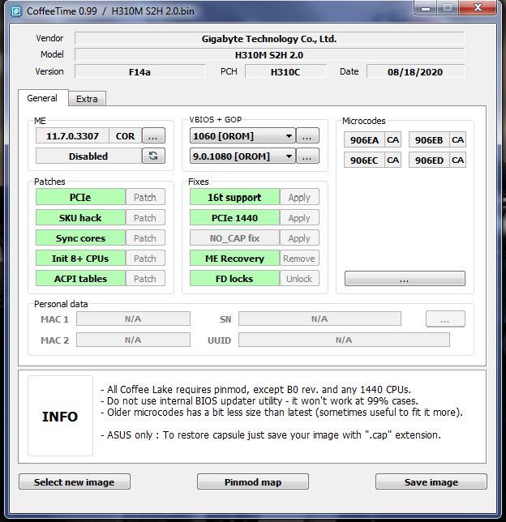This screenshot has height=522, width=506.
Task: Click Patch button for PCIe
Action: tap(145, 197)
